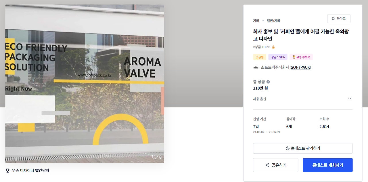368x182 pixels.
Task: Select the 일반/기타 subcategory breadcrumb
Action: pyautogui.click(x=273, y=21)
